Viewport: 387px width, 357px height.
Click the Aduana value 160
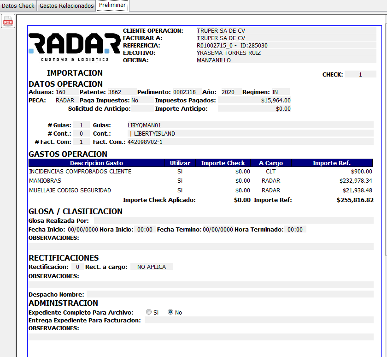coord(67,92)
